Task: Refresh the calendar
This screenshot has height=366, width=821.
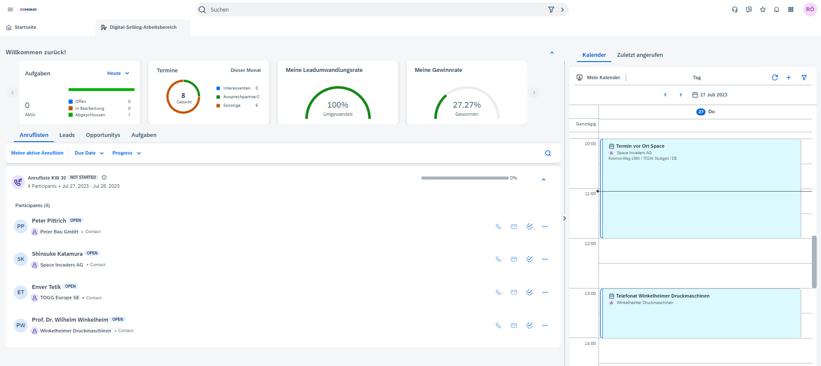Action: pos(775,78)
